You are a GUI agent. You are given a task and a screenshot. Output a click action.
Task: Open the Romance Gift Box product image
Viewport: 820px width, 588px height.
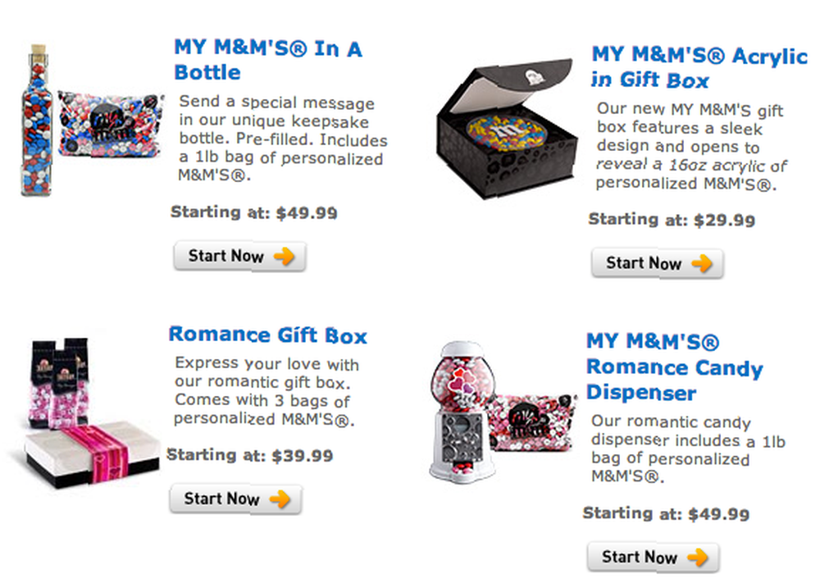pos(88,413)
